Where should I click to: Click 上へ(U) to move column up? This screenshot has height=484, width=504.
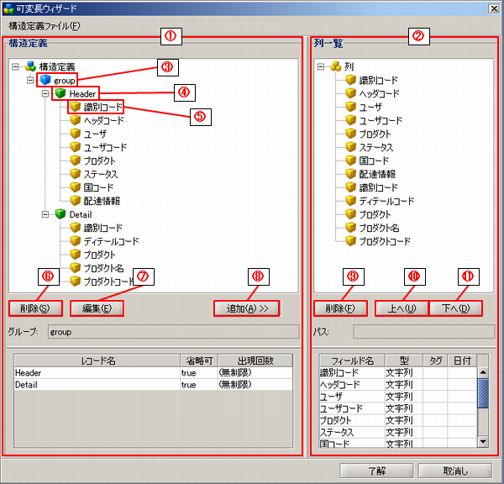tap(401, 308)
